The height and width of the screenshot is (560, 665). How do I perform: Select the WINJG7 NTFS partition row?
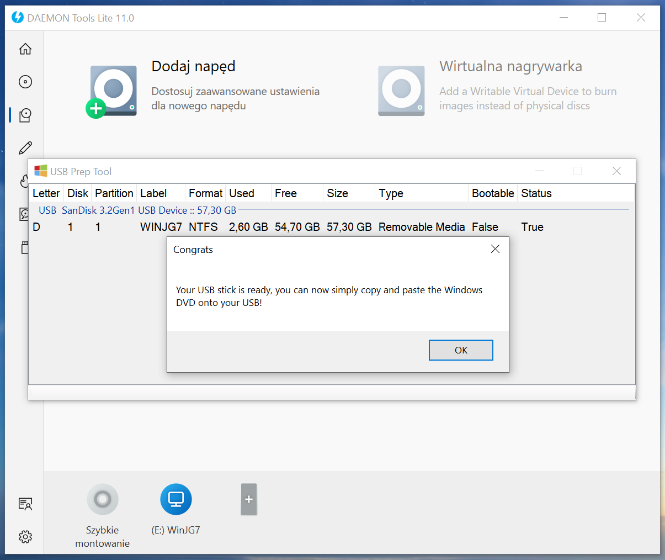161,227
